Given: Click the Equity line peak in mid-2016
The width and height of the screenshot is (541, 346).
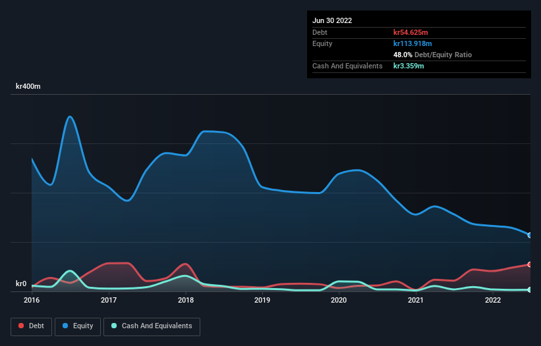Looking at the screenshot, I should (x=70, y=116).
